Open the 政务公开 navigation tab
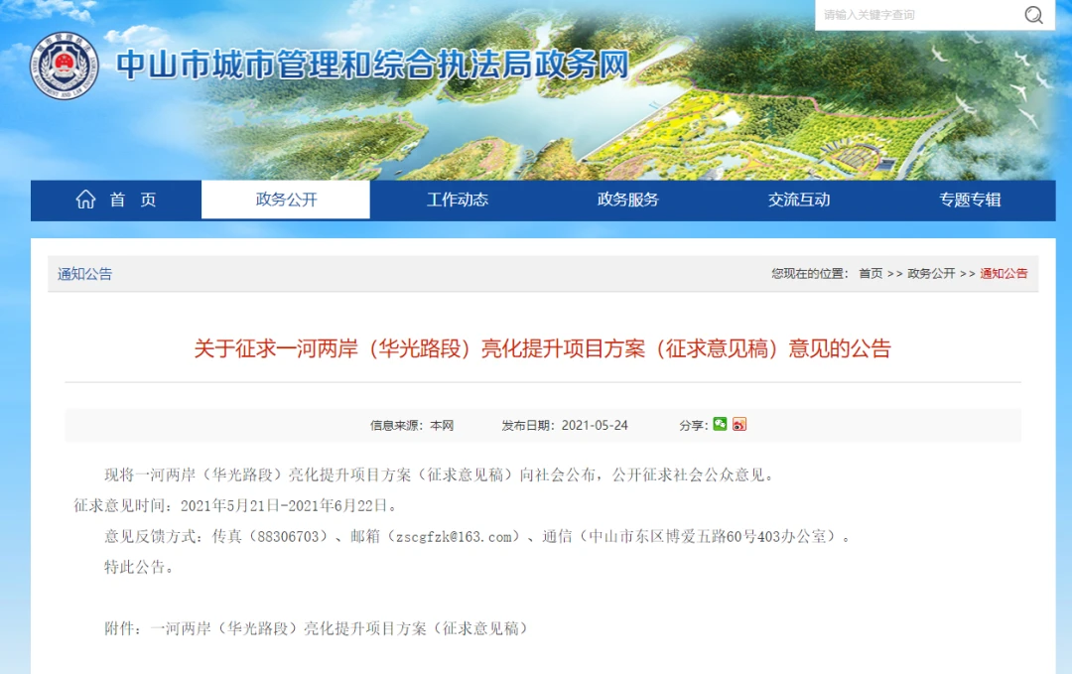Image resolution: width=1072 pixels, height=674 pixels. pyautogui.click(x=286, y=200)
